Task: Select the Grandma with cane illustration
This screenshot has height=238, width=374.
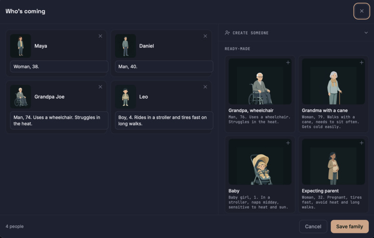Action: click(333, 81)
